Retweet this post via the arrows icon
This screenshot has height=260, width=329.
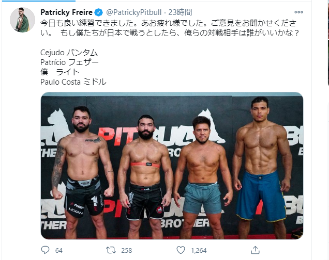tap(111, 250)
